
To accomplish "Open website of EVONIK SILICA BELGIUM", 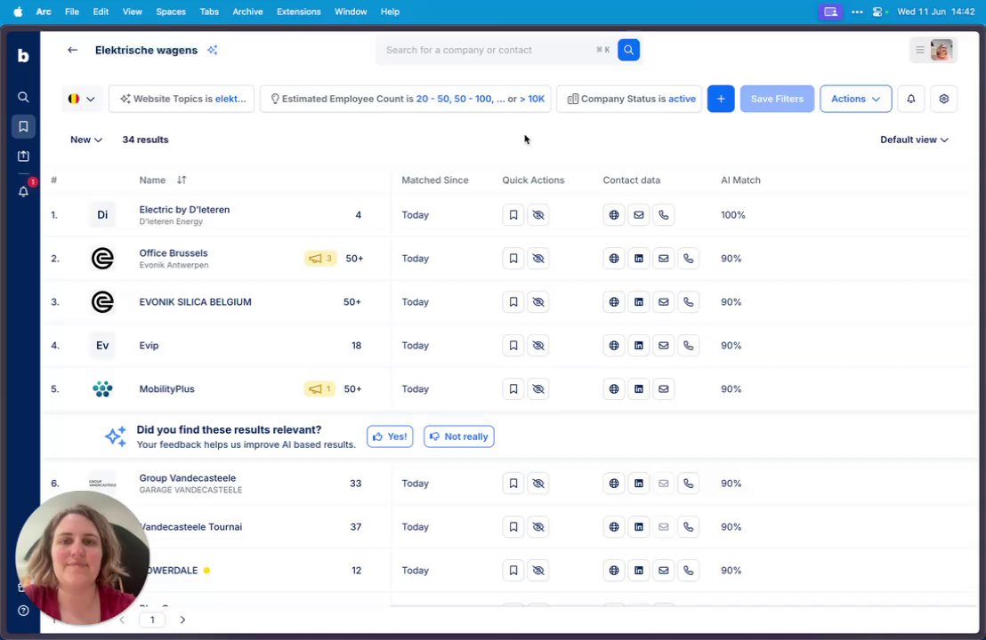I will (614, 302).
